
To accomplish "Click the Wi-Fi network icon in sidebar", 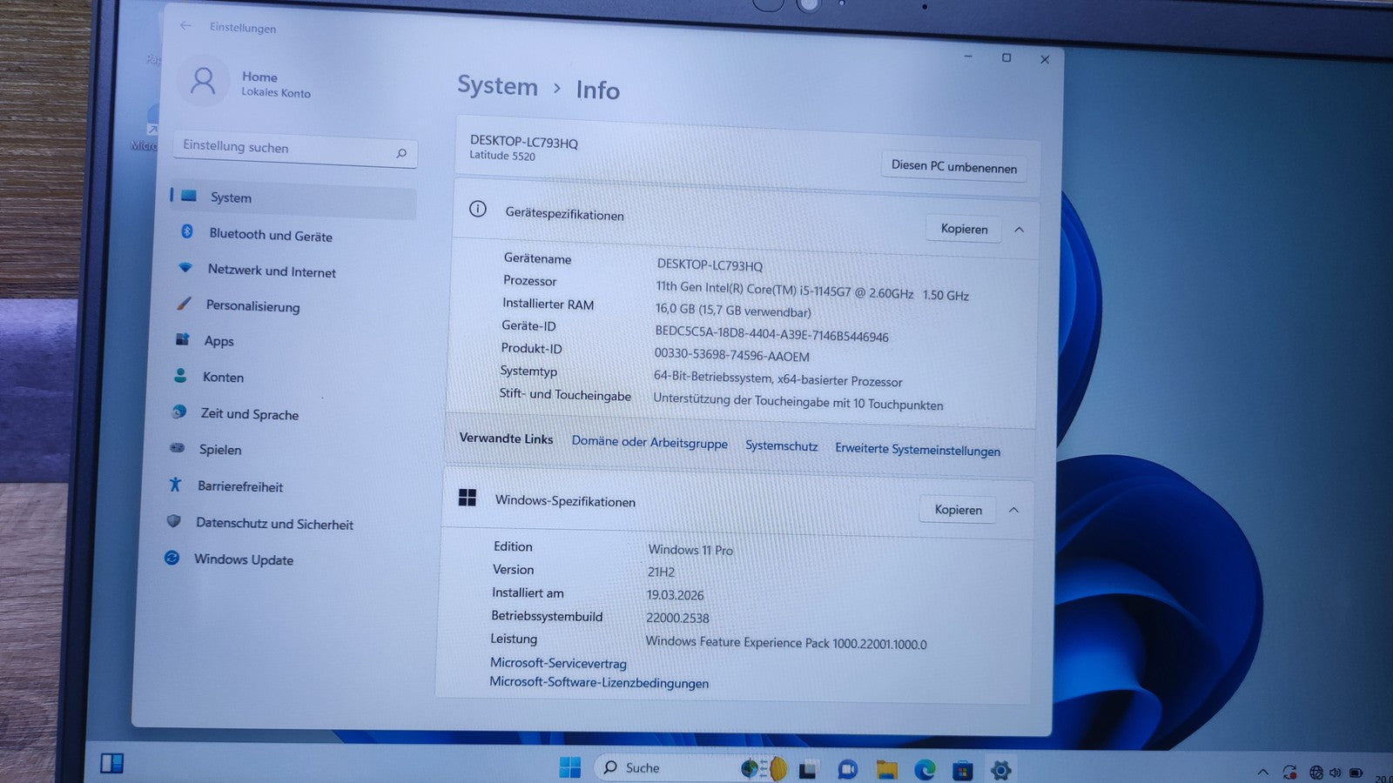I will (x=185, y=267).
